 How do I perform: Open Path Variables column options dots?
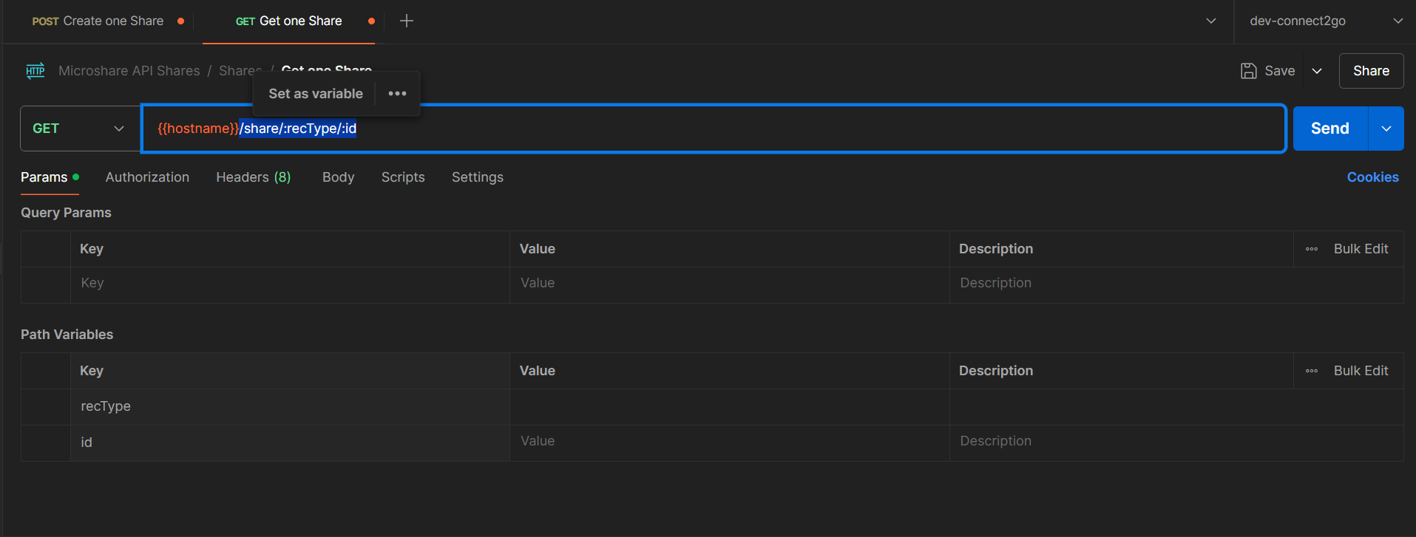point(1312,371)
